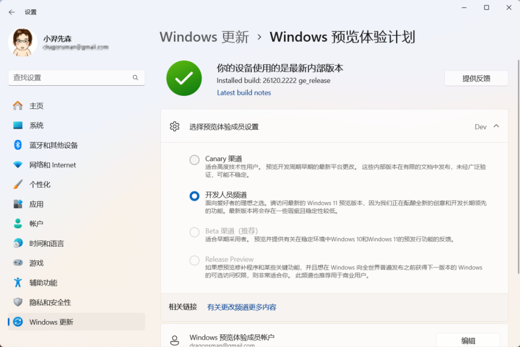Click the 相关链接 label
The width and height of the screenshot is (520, 347).
pos(183,307)
